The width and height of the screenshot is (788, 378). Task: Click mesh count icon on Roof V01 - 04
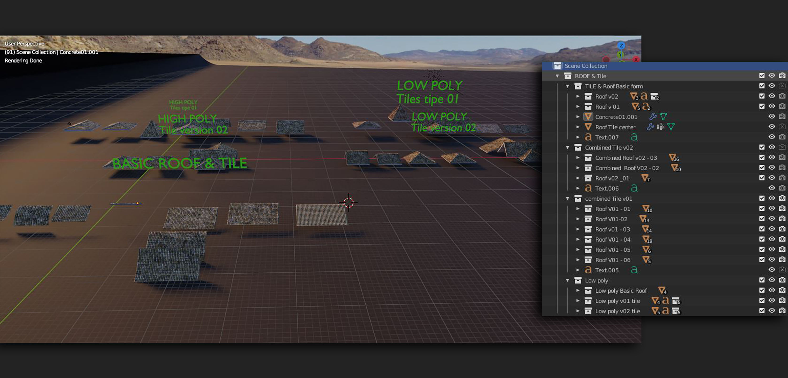pos(647,240)
